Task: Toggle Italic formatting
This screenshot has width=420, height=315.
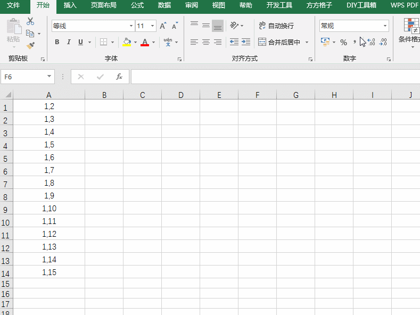Action: tap(69, 42)
